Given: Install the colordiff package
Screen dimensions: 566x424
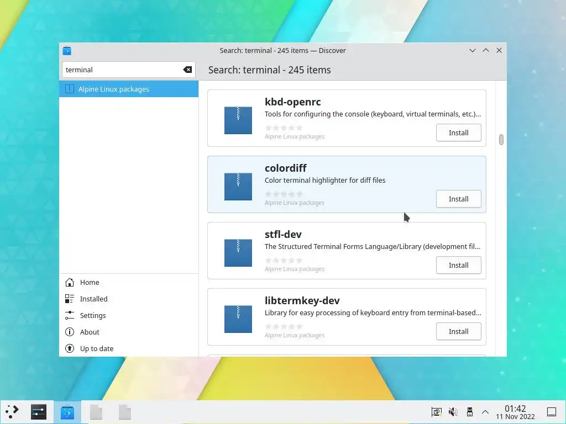Looking at the screenshot, I should (458, 199).
